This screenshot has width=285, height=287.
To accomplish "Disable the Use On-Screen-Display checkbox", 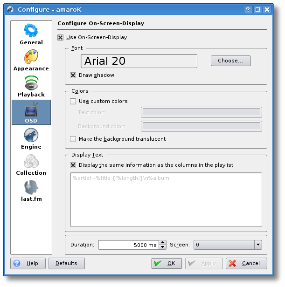I will (61, 38).
